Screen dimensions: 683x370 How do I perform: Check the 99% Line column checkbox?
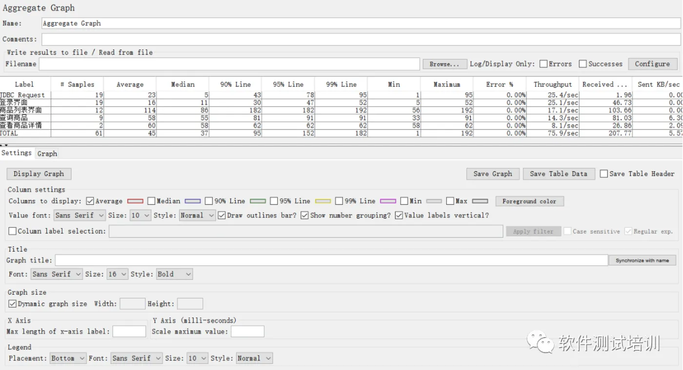click(x=339, y=201)
